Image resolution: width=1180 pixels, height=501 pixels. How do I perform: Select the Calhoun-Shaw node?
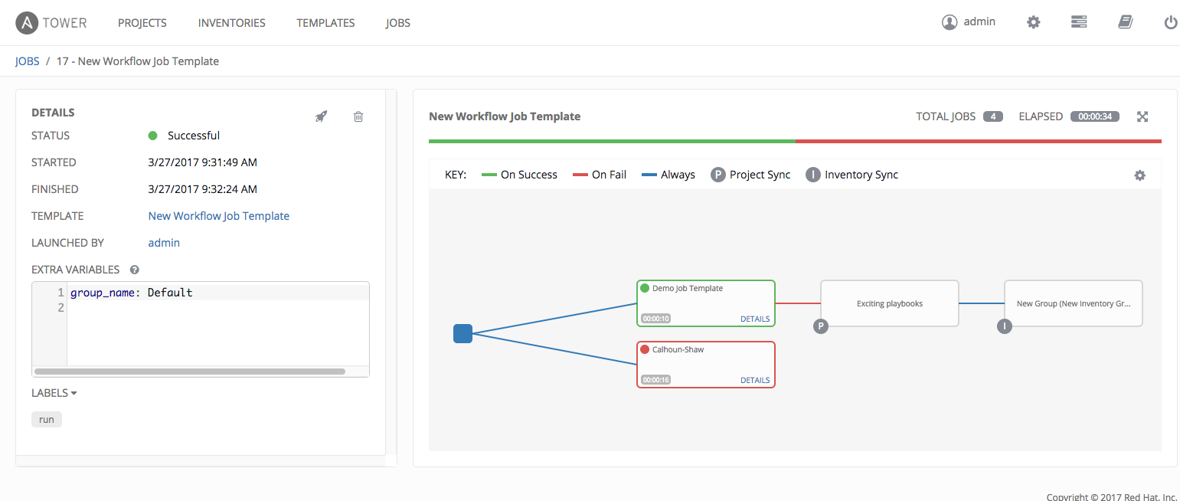(706, 365)
